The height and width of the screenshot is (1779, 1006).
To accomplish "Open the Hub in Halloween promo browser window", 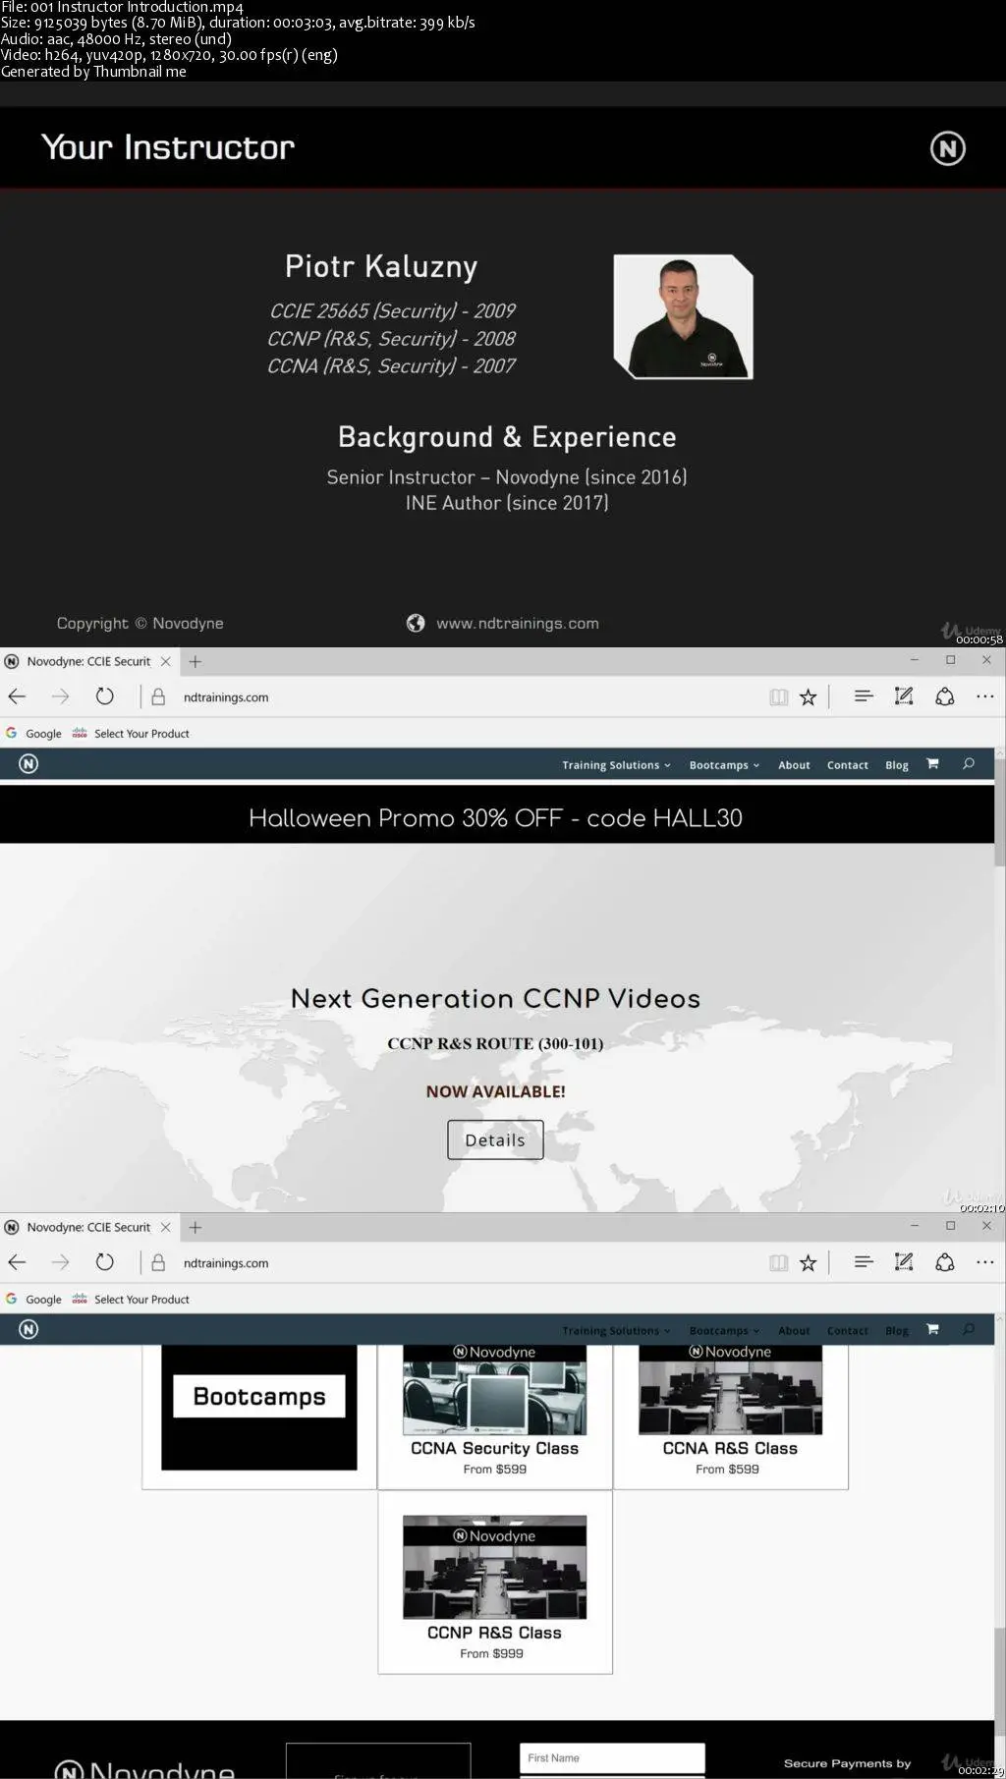I will (x=864, y=695).
